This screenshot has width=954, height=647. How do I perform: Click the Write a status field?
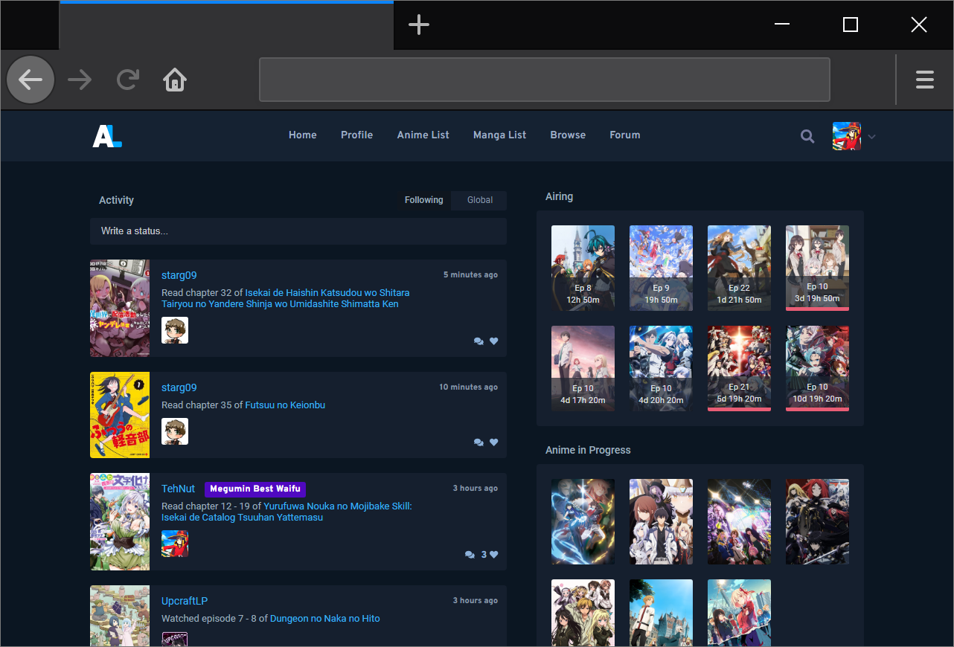298,231
